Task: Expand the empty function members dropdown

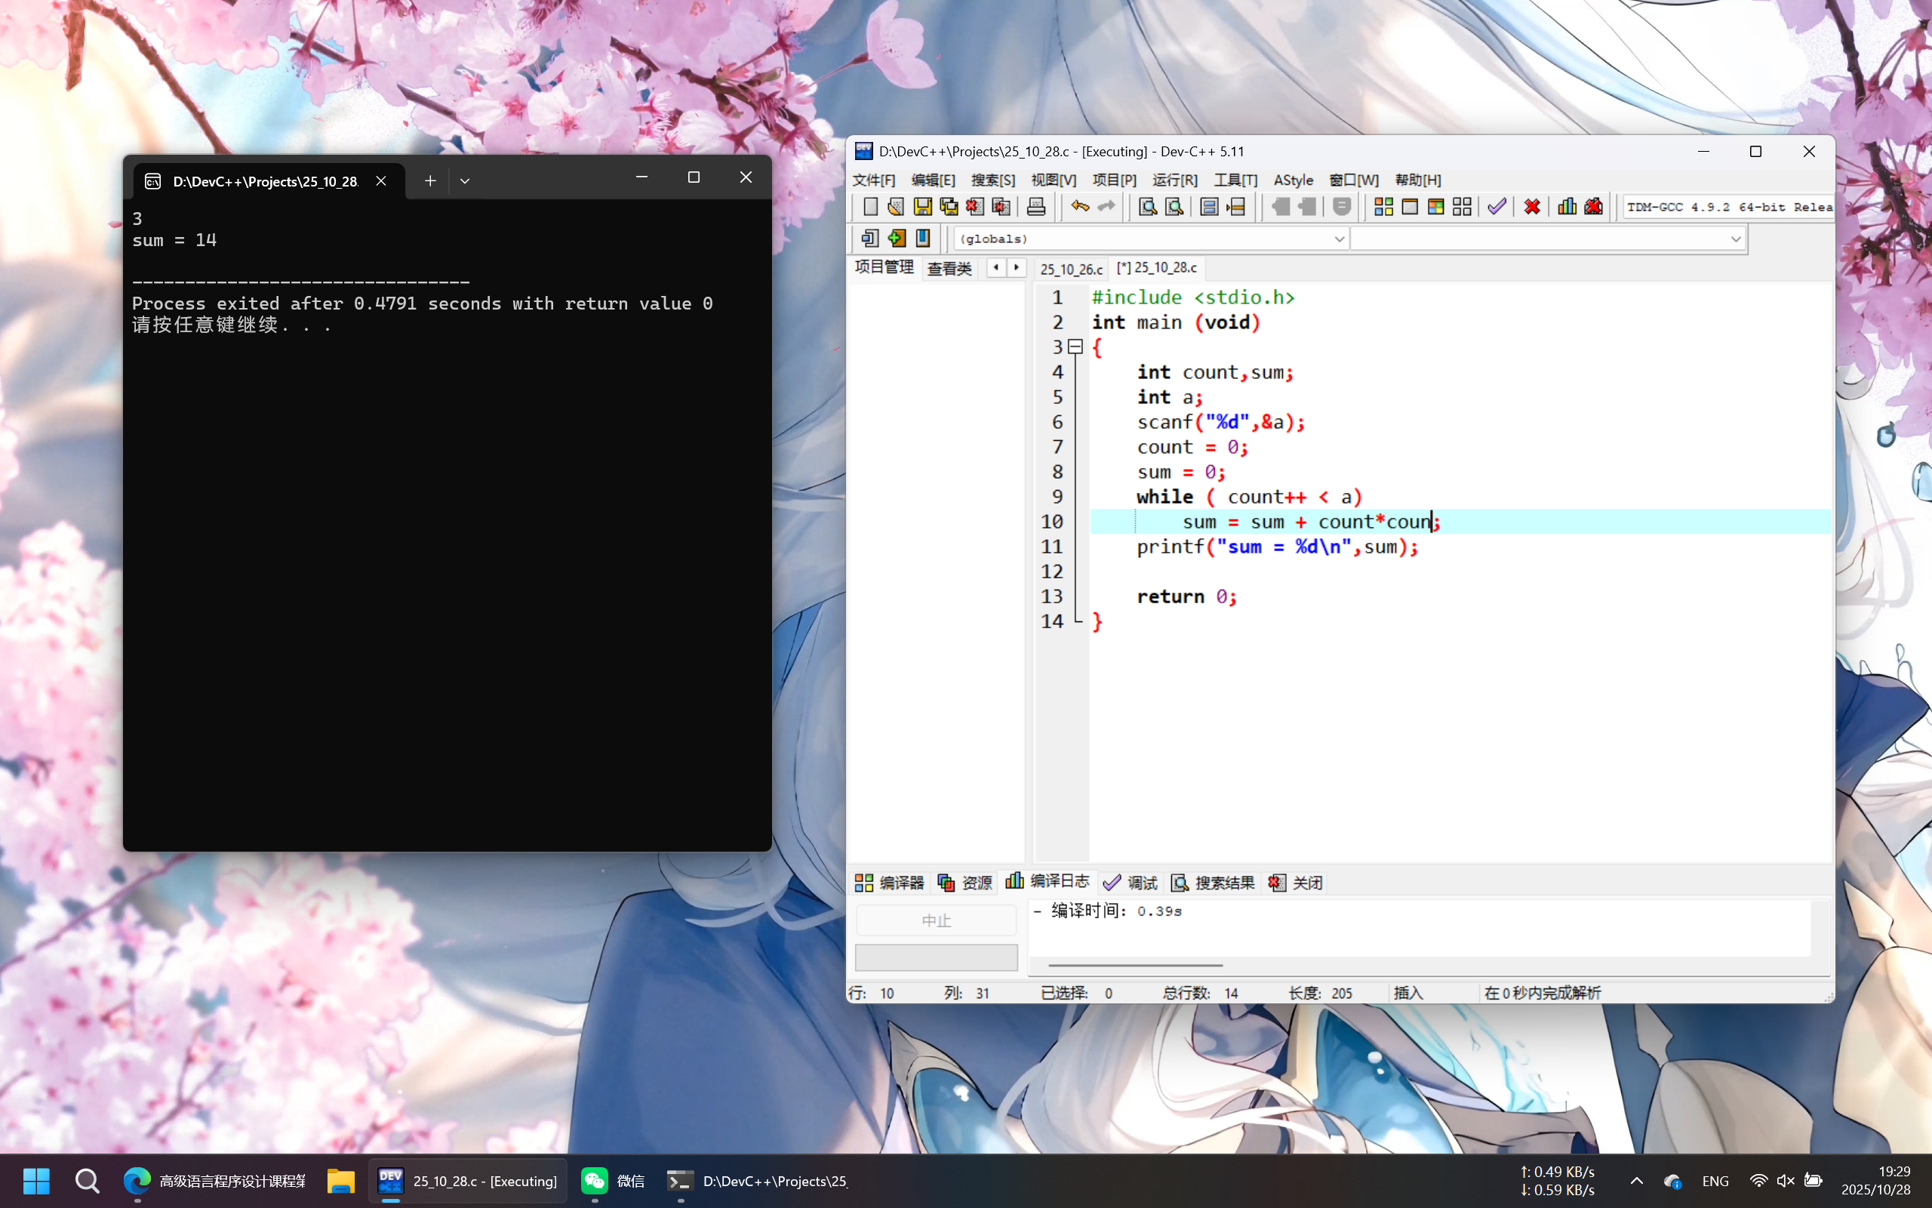Action: point(1735,239)
